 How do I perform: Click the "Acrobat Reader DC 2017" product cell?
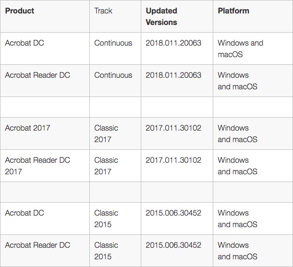pos(37,166)
